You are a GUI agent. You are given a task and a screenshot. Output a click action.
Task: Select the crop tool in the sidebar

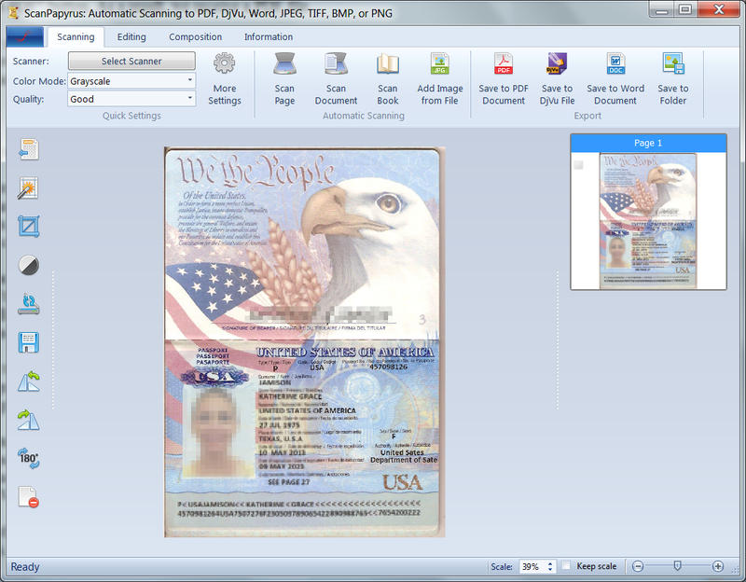(x=29, y=227)
